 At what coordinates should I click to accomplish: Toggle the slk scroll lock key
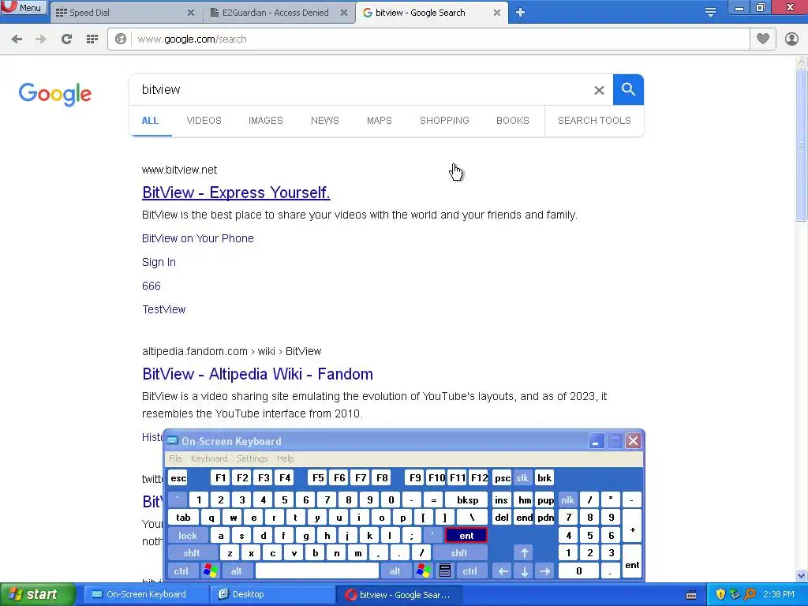click(522, 478)
